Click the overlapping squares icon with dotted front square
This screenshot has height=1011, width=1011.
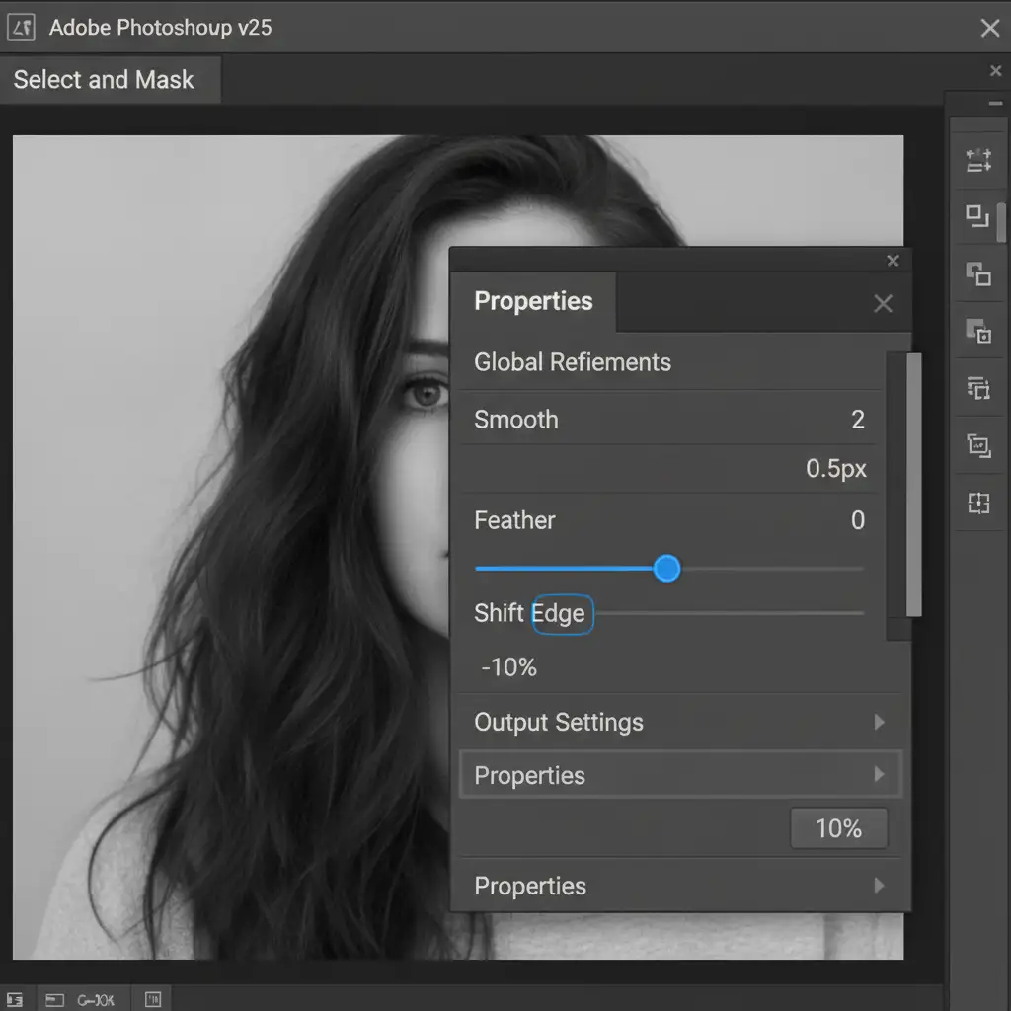click(x=977, y=332)
